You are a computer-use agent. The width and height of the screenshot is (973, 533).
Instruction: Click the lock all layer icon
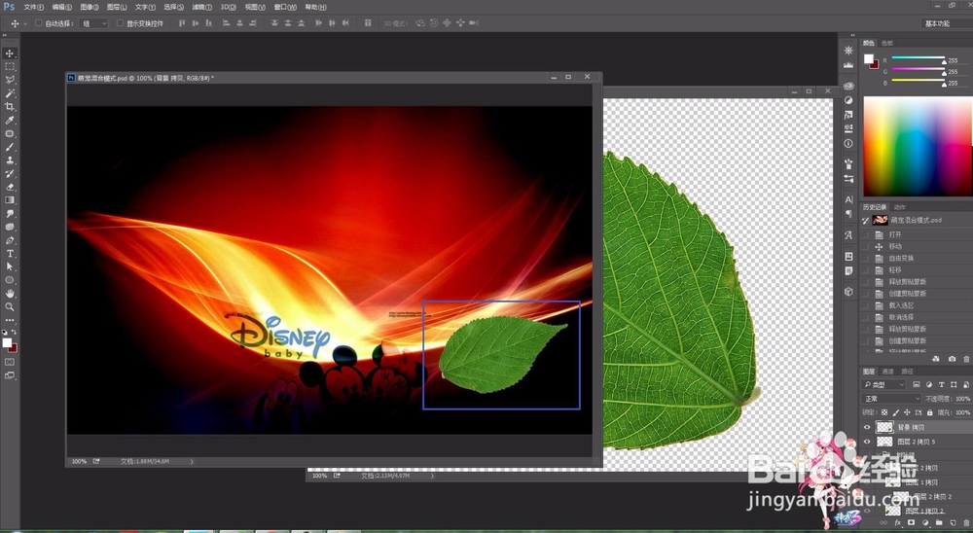pos(929,412)
